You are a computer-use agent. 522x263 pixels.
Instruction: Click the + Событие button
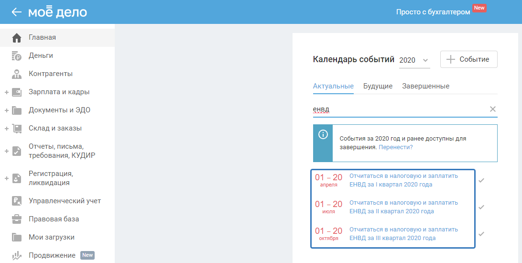click(469, 59)
